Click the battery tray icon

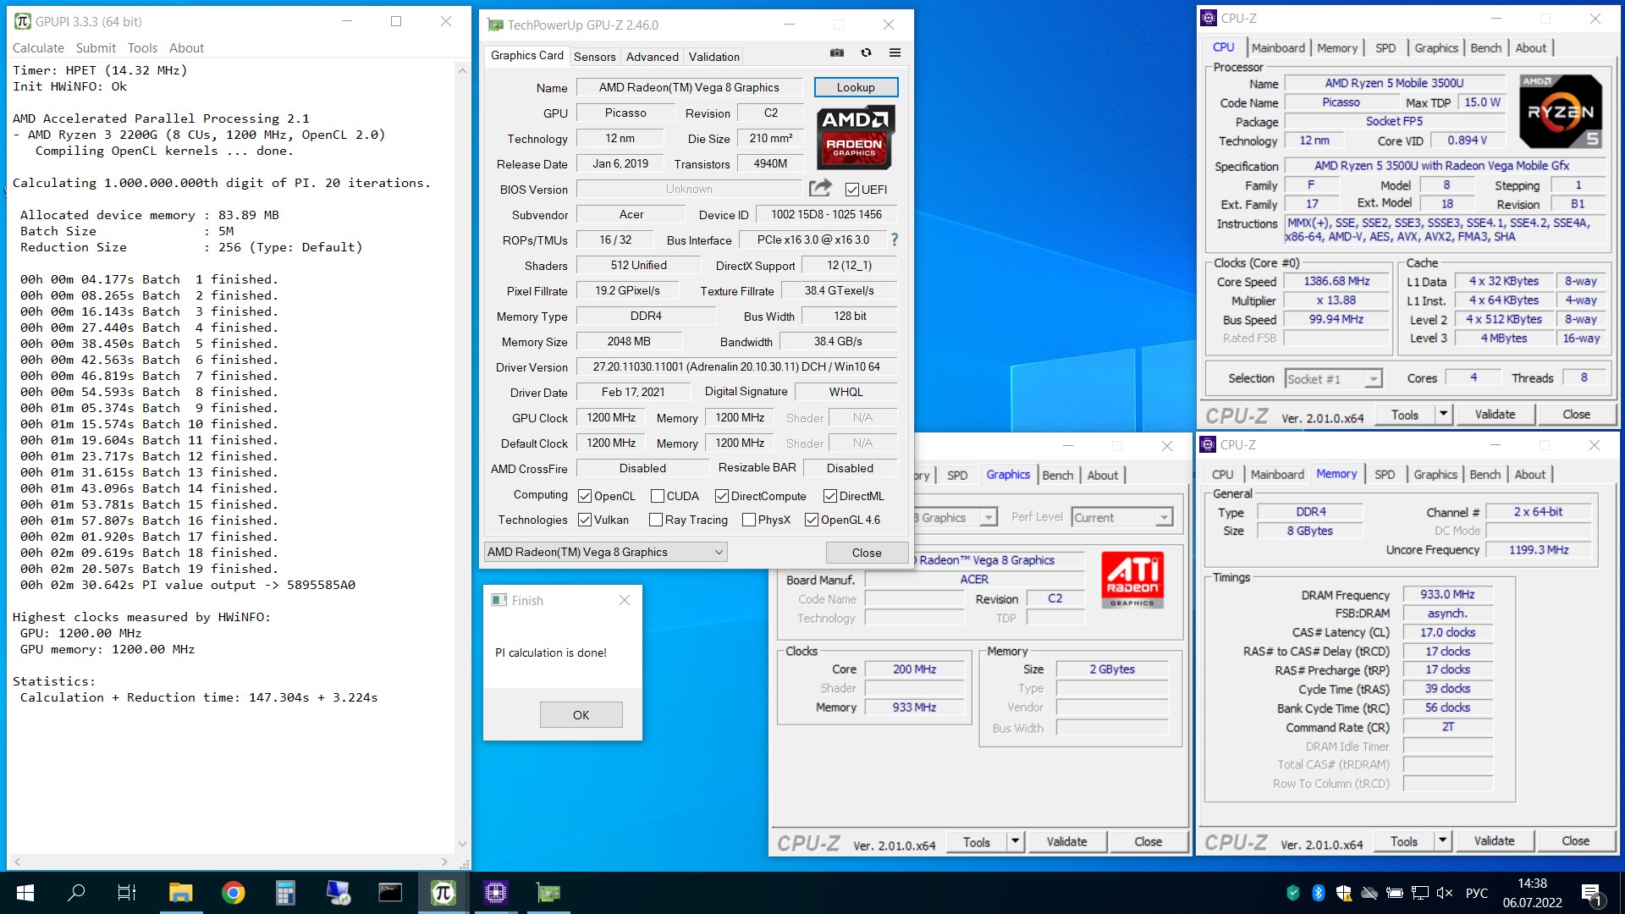click(1394, 893)
